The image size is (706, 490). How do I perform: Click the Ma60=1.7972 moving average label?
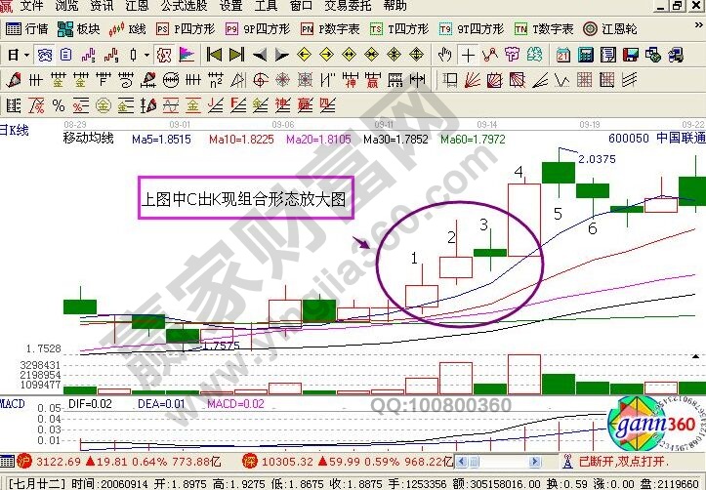tap(473, 140)
